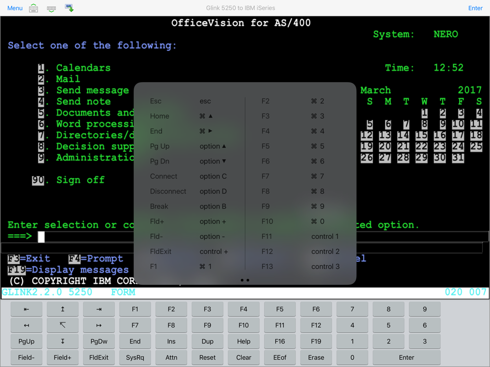
Task: Tap the page indicator dots in shortcut overlay
Action: (245, 280)
